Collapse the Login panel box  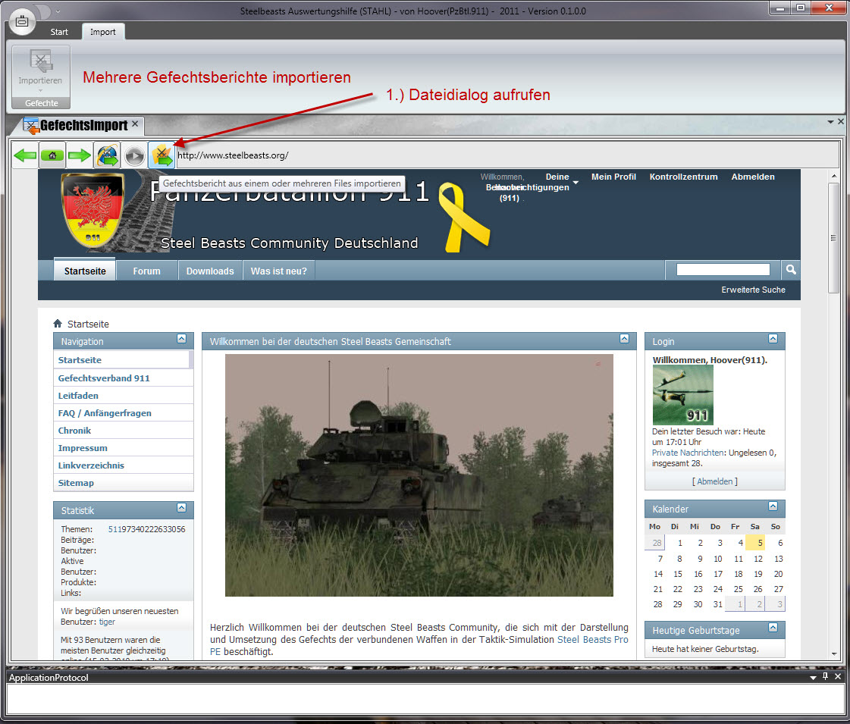pyautogui.click(x=773, y=339)
